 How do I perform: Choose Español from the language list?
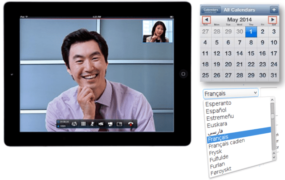(x=216, y=110)
